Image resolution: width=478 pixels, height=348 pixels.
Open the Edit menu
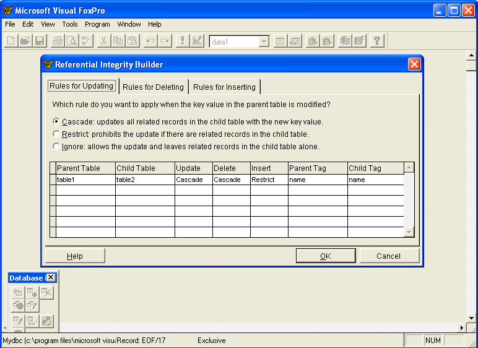[28, 24]
